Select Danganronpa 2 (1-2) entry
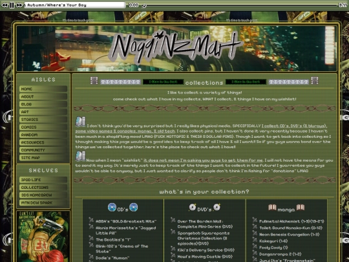Image resolution: width=349 pixels, height=262 pixels. tap(280, 254)
